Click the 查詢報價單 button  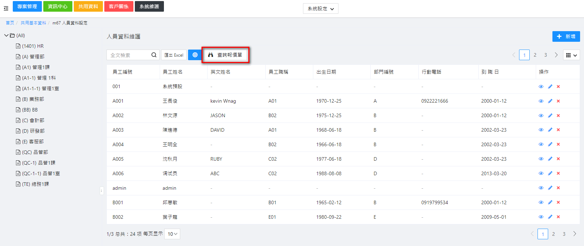point(225,55)
